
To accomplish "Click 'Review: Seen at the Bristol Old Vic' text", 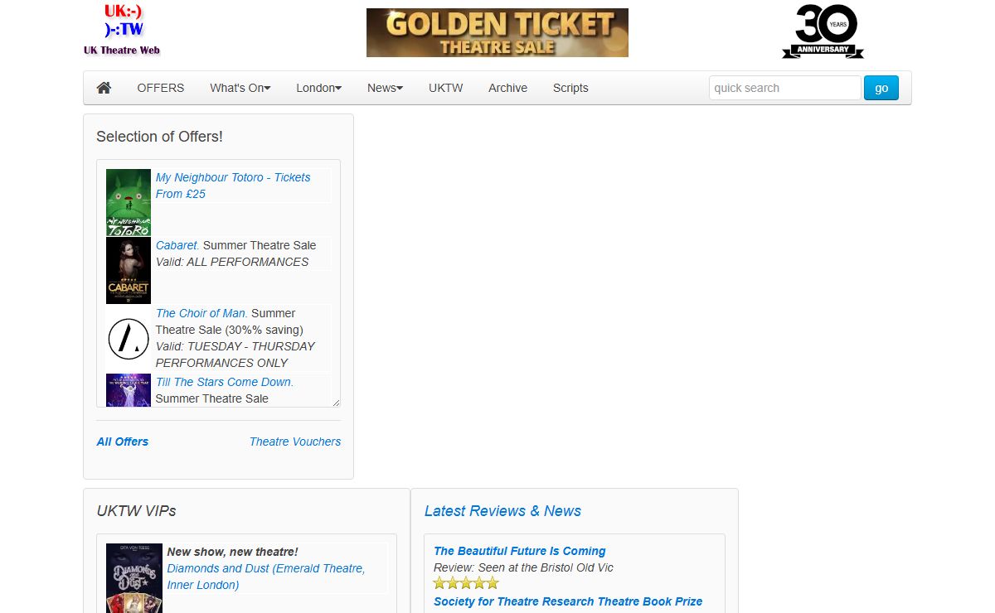I will point(523,567).
